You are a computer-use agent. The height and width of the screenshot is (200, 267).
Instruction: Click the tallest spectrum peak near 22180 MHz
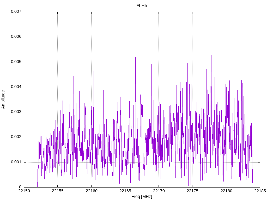[226, 31]
